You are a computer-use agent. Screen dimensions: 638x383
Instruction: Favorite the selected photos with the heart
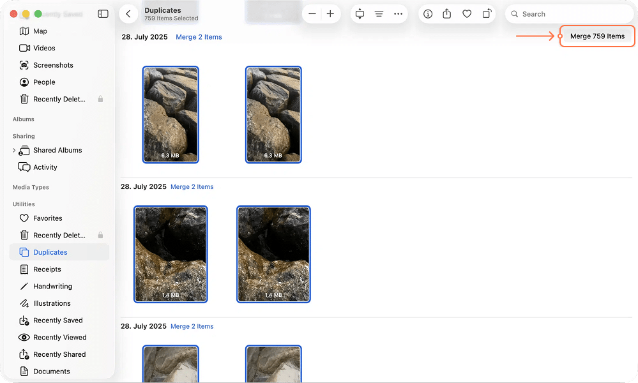pyautogui.click(x=467, y=14)
